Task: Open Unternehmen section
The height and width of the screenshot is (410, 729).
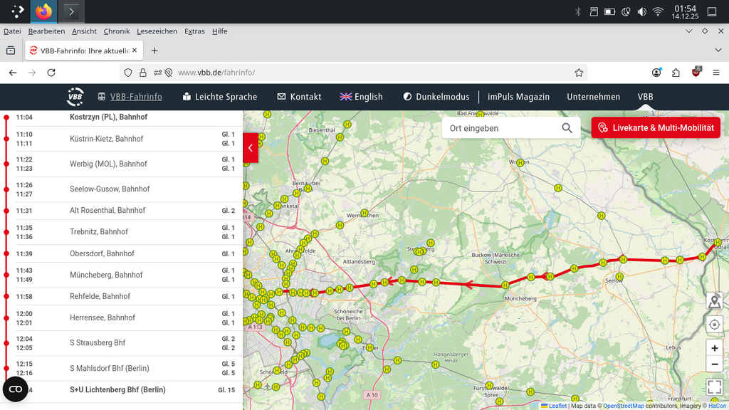Action: coord(593,97)
